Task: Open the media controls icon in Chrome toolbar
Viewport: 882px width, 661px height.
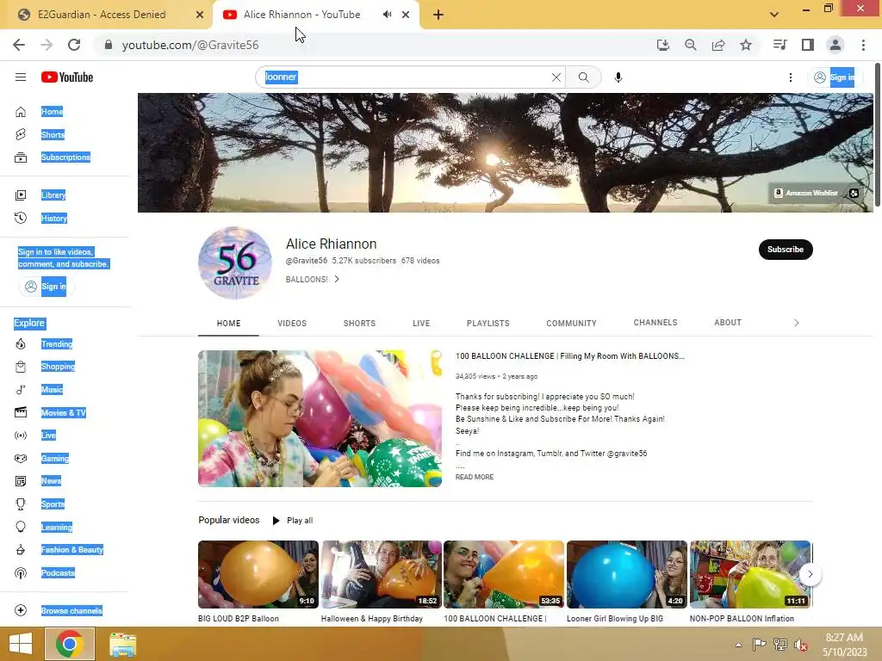Action: coord(780,45)
